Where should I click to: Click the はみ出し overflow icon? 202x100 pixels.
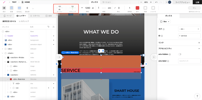19,8
